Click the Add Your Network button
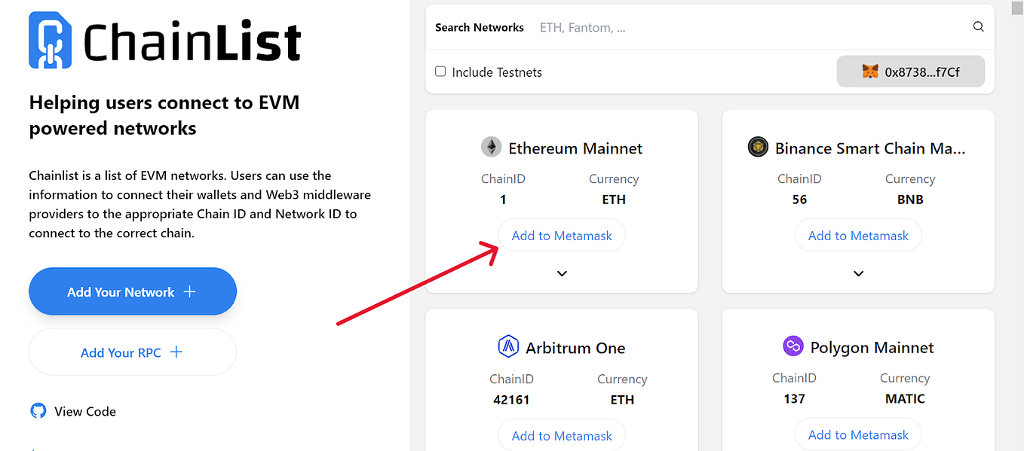Viewport: 1024px width, 451px height. [x=133, y=291]
